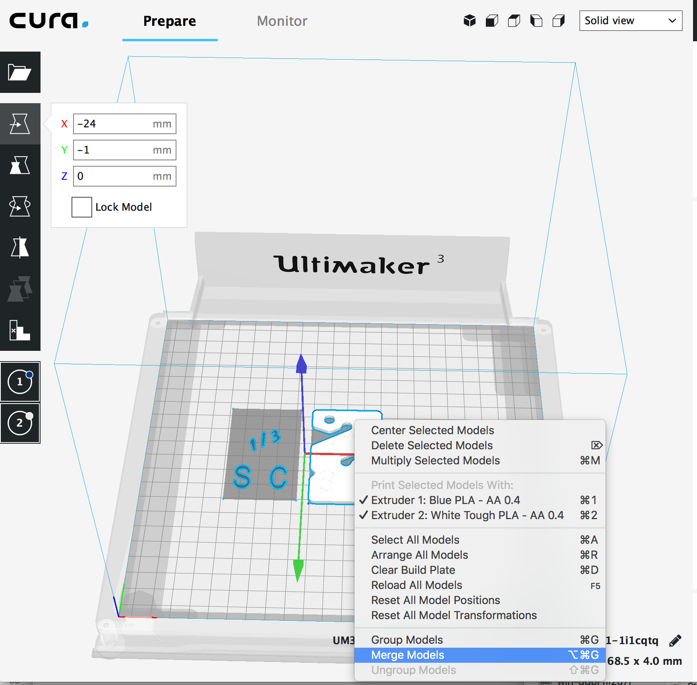This screenshot has height=685, width=697.
Task: Click the pencil icon to rename job
Action: coord(675,640)
